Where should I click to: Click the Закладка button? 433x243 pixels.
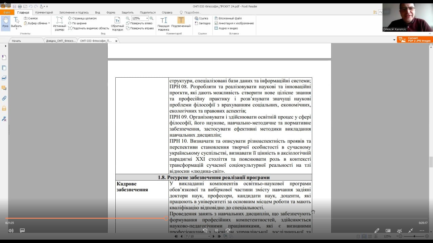(x=202, y=23)
